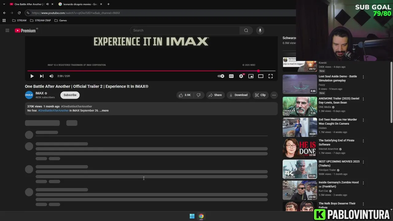The height and width of the screenshot is (221, 393).
Task: Open tab search dropdown arrow
Action: pyautogui.click(x=4, y=4)
